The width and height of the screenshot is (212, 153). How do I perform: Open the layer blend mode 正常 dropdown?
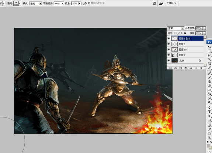(x=183, y=28)
